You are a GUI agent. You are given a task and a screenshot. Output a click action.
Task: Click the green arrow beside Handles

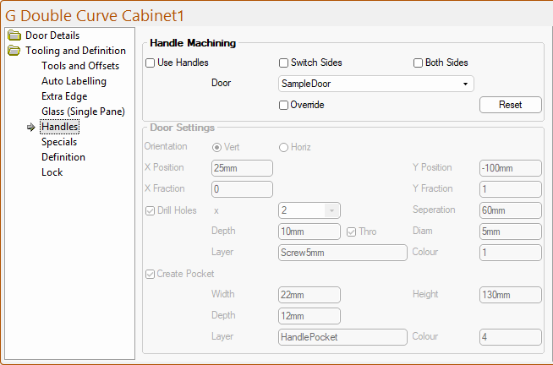[31, 128]
